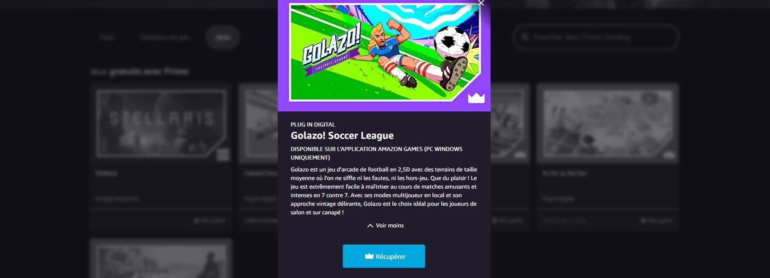This screenshot has height=278, width=770.
Task: Switch to the Tous tab
Action: tap(107, 37)
